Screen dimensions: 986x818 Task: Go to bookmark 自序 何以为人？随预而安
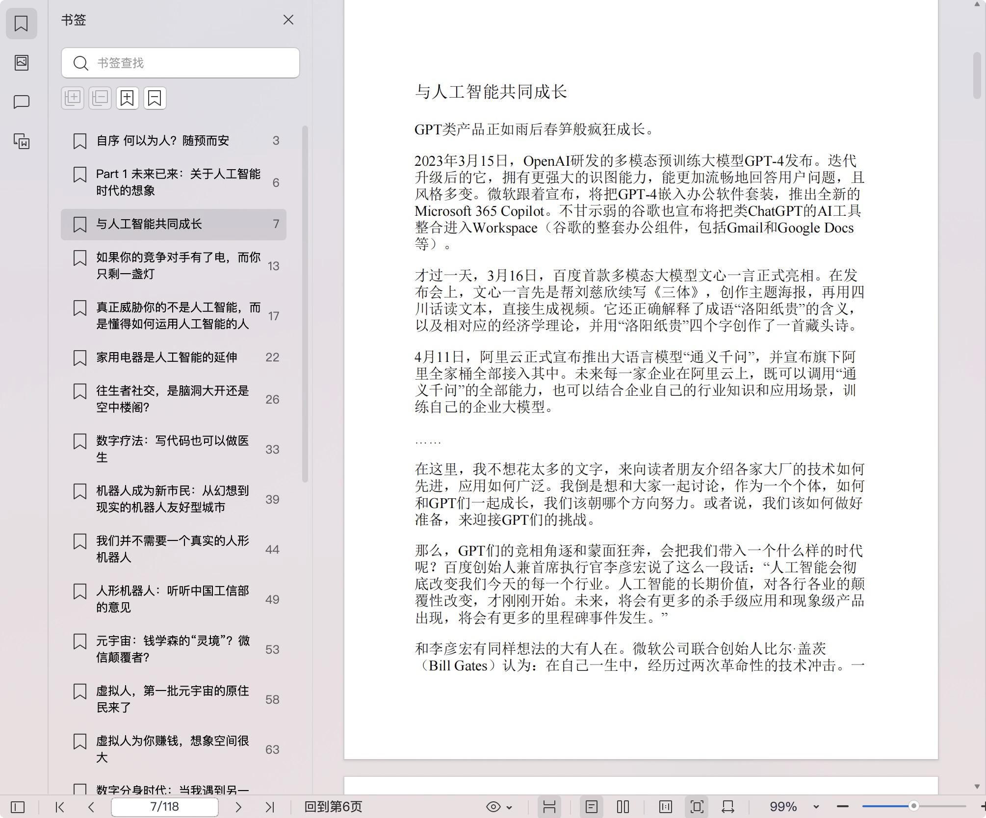tap(174, 141)
